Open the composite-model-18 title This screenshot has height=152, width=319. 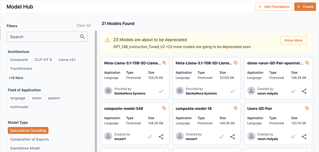(193, 109)
